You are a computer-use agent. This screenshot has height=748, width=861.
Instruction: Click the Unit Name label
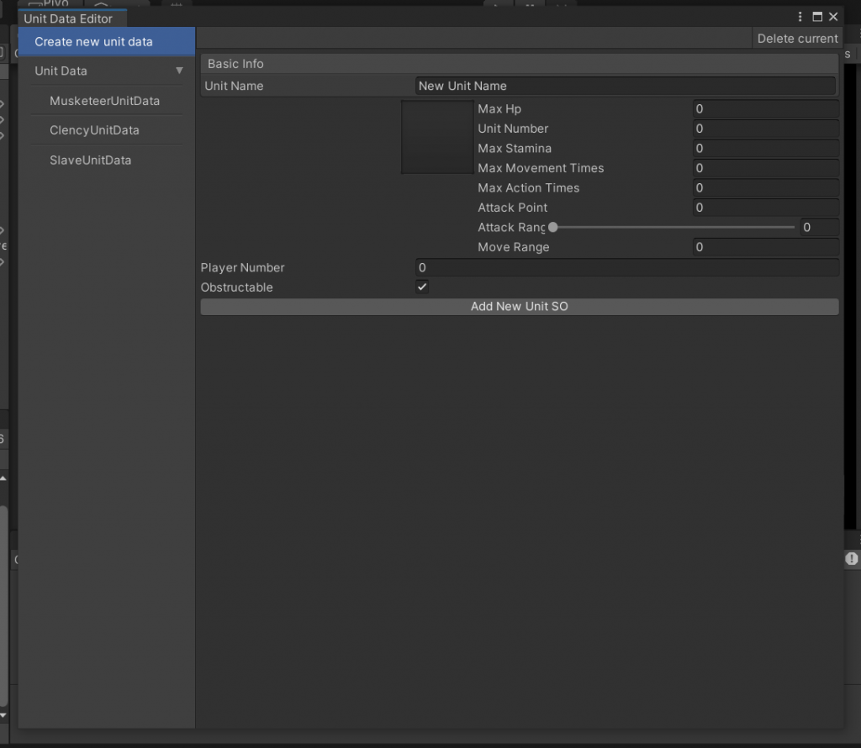234,86
